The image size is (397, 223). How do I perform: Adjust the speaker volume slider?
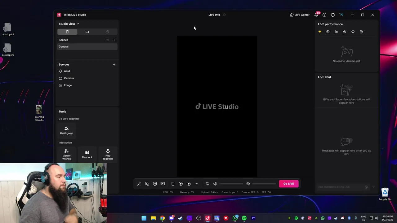(x=231, y=184)
